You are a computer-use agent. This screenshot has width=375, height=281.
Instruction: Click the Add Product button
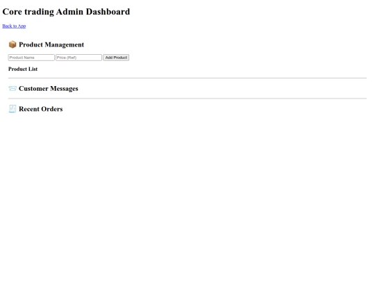coord(116,58)
